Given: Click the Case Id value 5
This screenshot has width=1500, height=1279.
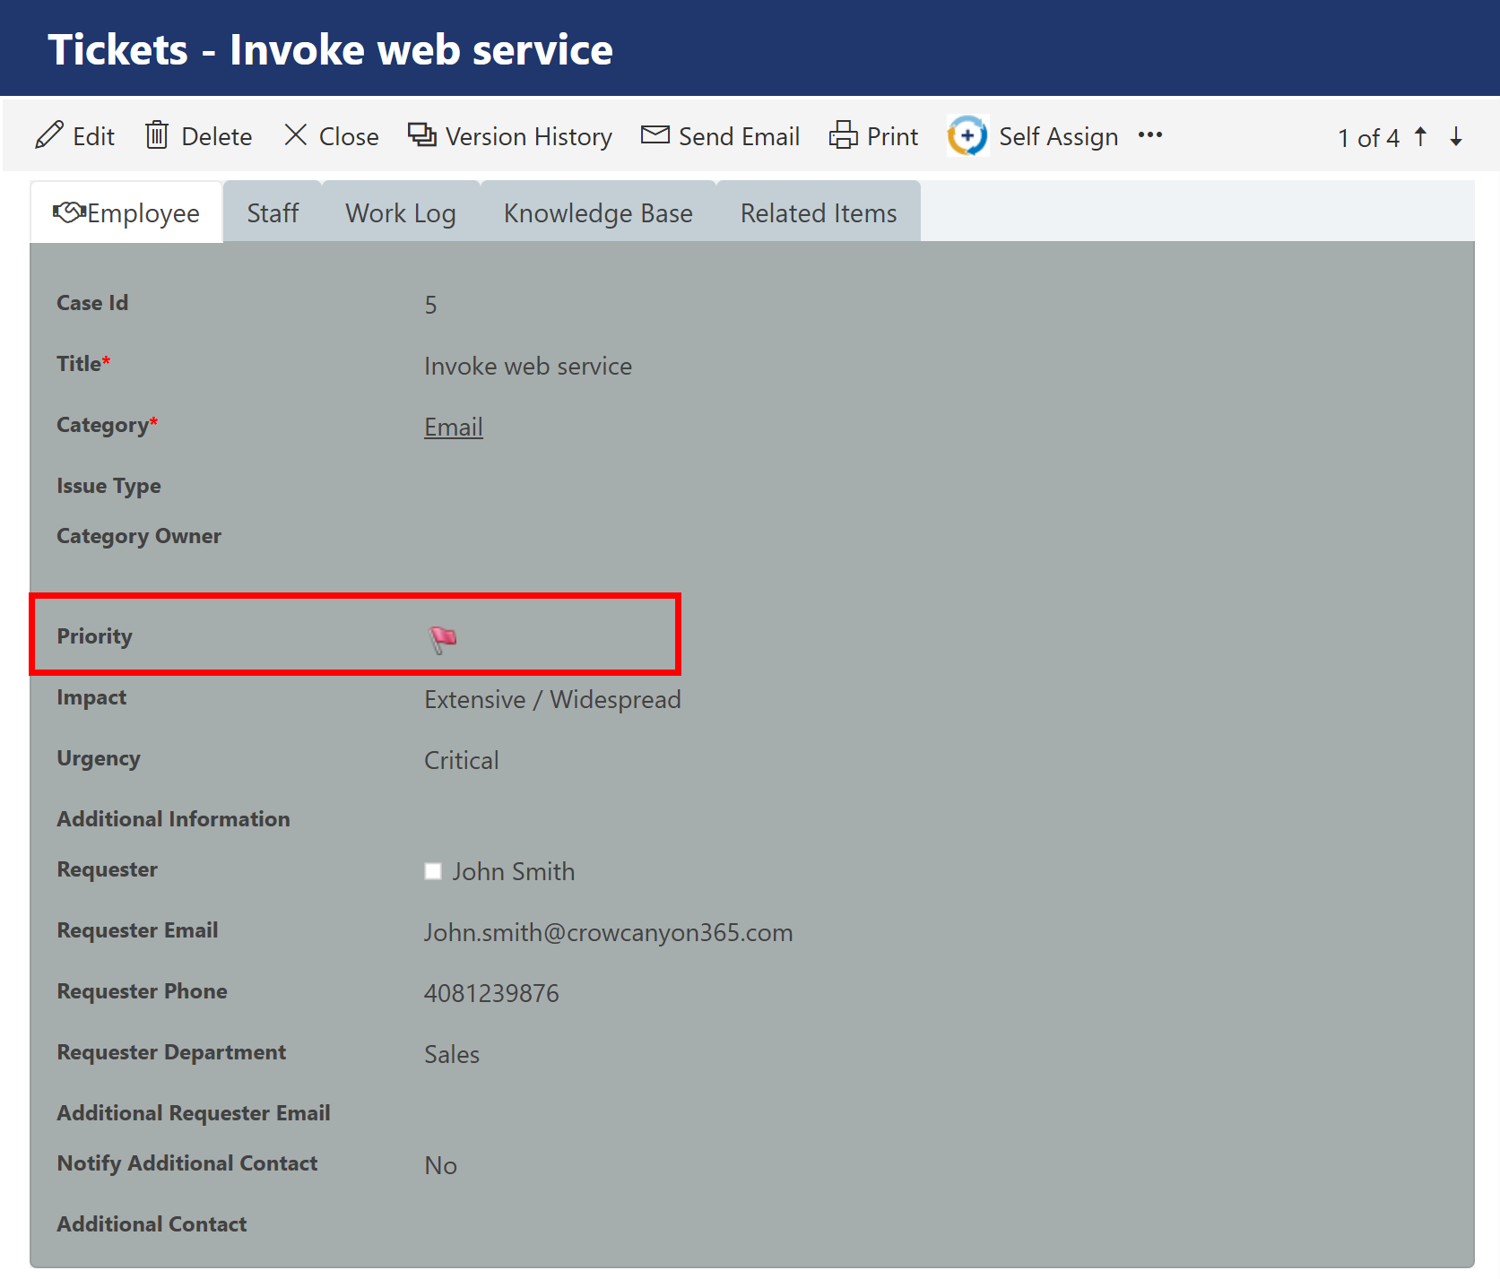Looking at the screenshot, I should tap(430, 305).
